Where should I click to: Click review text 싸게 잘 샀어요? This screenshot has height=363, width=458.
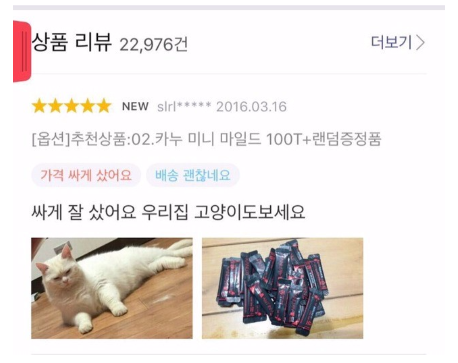pyautogui.click(x=84, y=212)
